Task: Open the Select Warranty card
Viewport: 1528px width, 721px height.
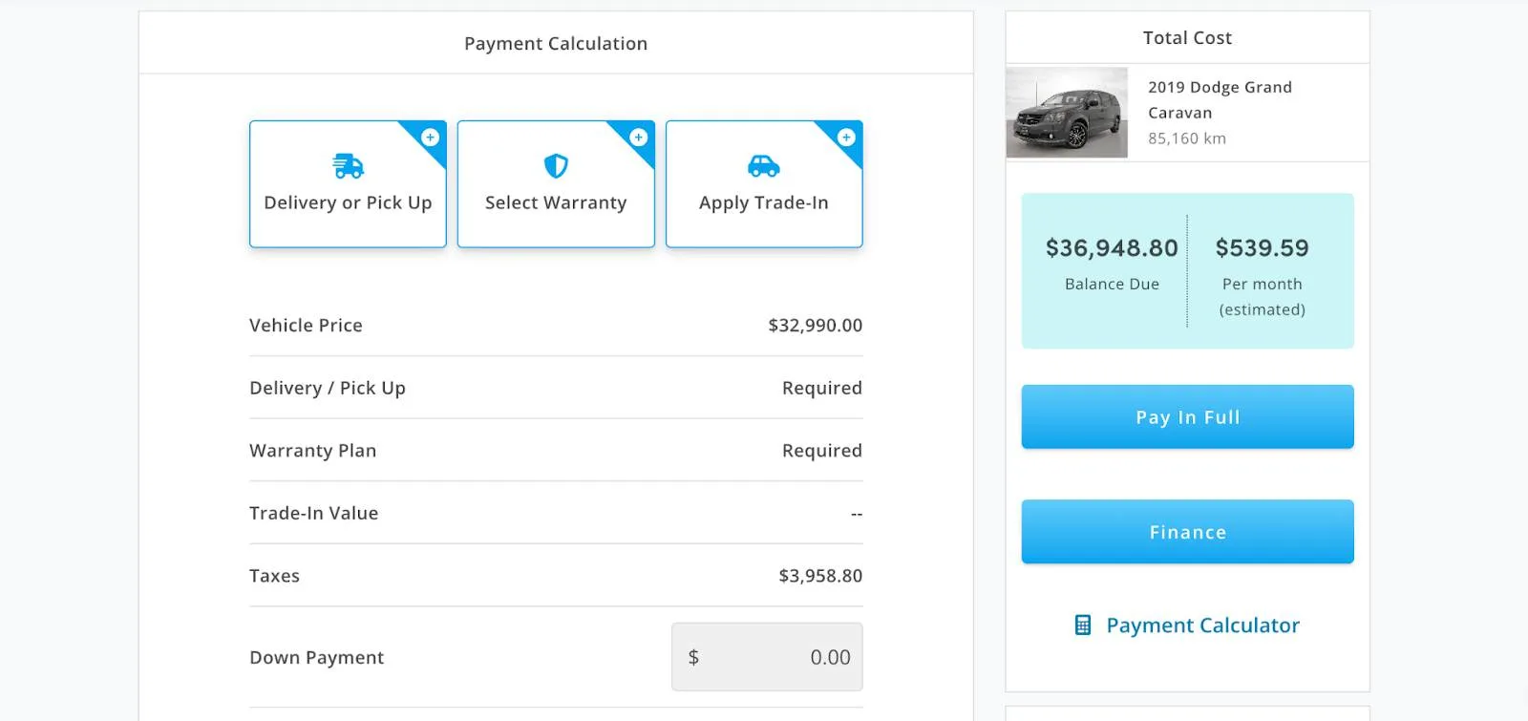Action: pos(556,202)
